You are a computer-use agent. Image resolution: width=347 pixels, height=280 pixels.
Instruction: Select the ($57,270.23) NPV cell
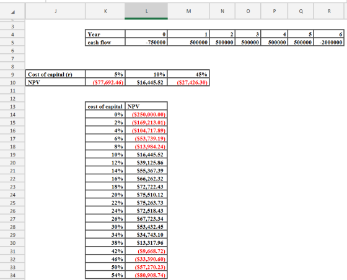[146, 267]
